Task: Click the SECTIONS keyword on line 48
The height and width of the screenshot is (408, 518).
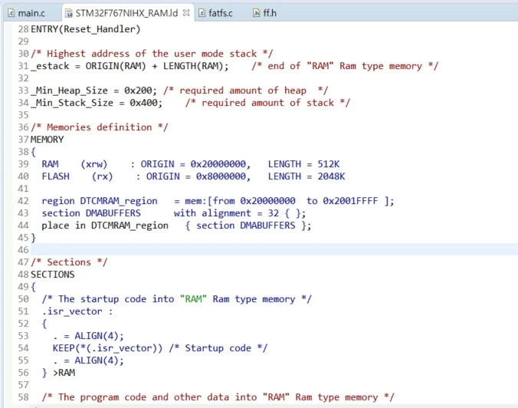Action: (53, 275)
